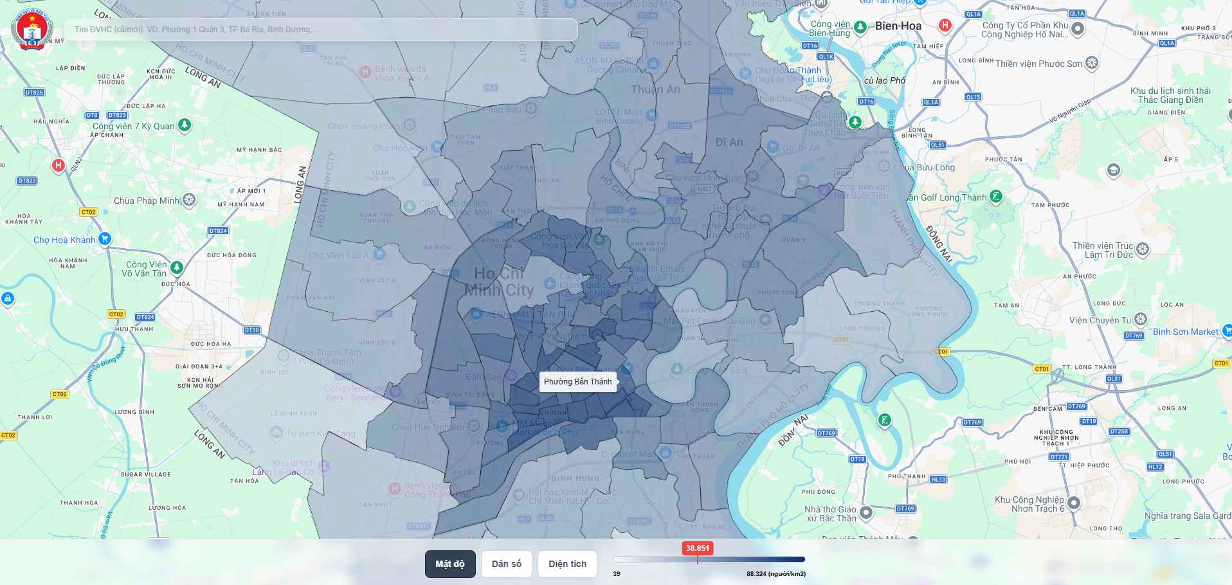The width and height of the screenshot is (1232, 585).
Task: Click the Bien Hoa hospital marker
Action: 945,26
